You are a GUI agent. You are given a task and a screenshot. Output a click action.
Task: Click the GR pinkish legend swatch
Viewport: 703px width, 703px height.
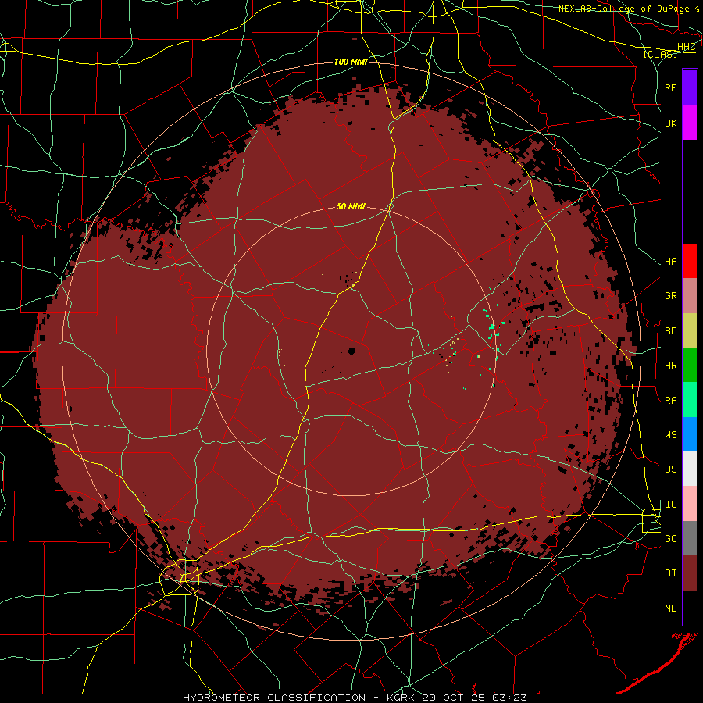coord(690,296)
